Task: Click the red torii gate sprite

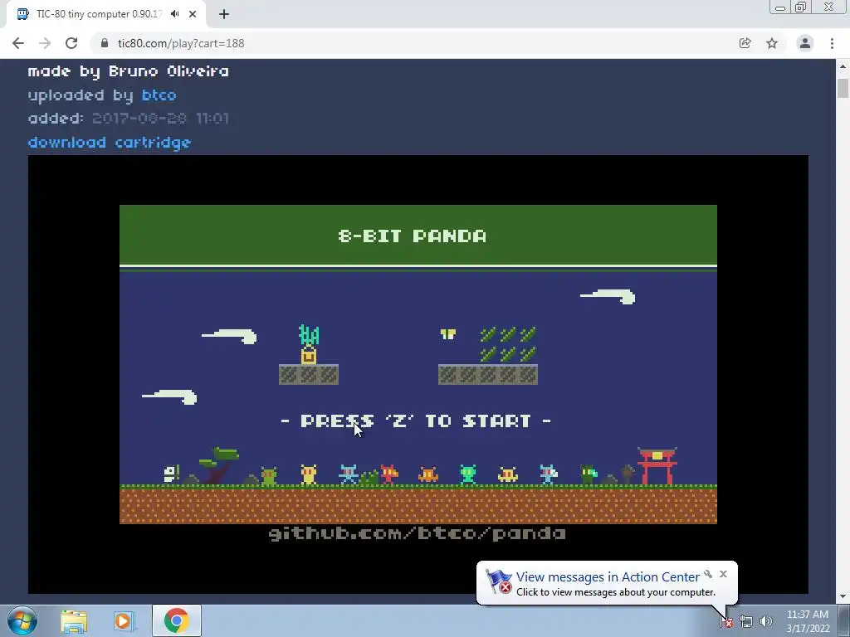Action: [x=657, y=466]
